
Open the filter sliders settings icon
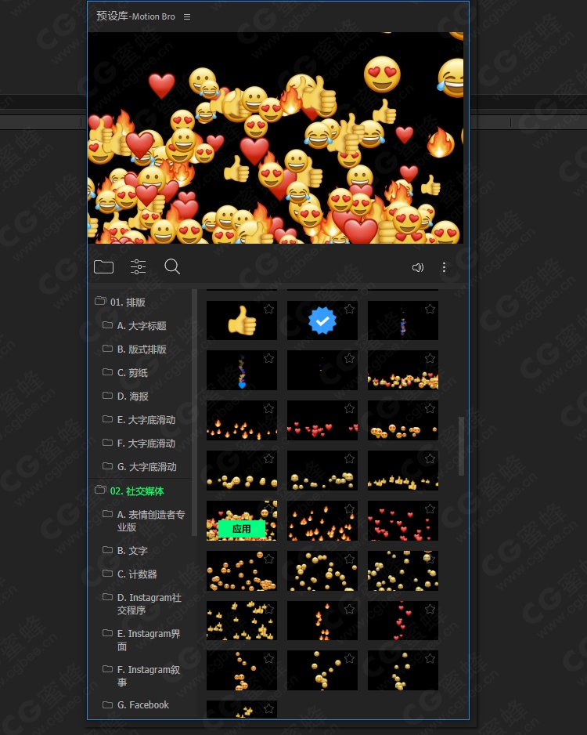(x=138, y=266)
